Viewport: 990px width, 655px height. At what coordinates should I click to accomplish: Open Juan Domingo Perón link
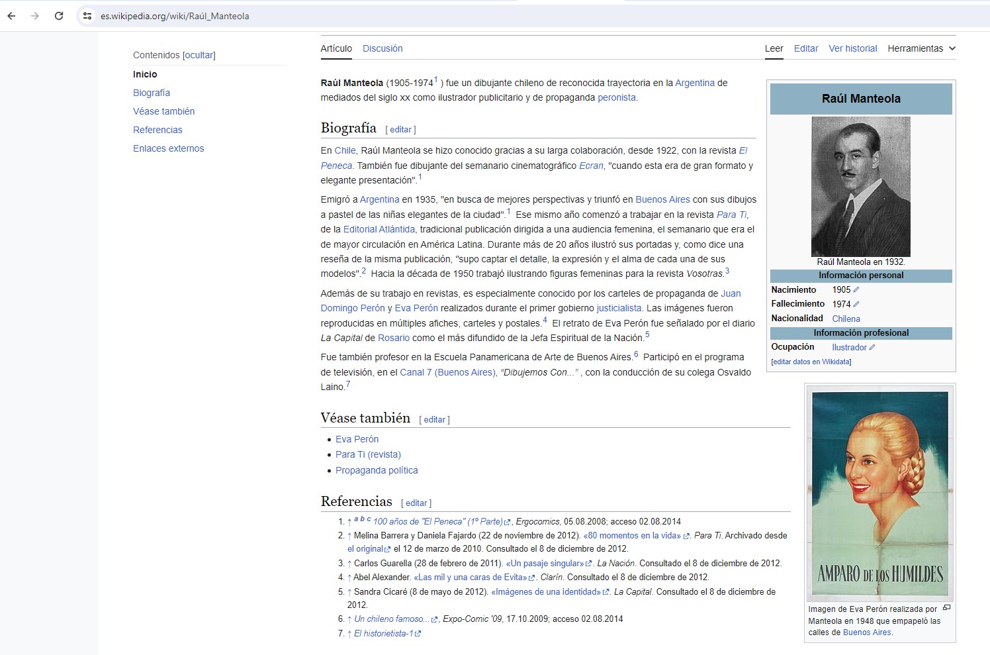[530, 301]
